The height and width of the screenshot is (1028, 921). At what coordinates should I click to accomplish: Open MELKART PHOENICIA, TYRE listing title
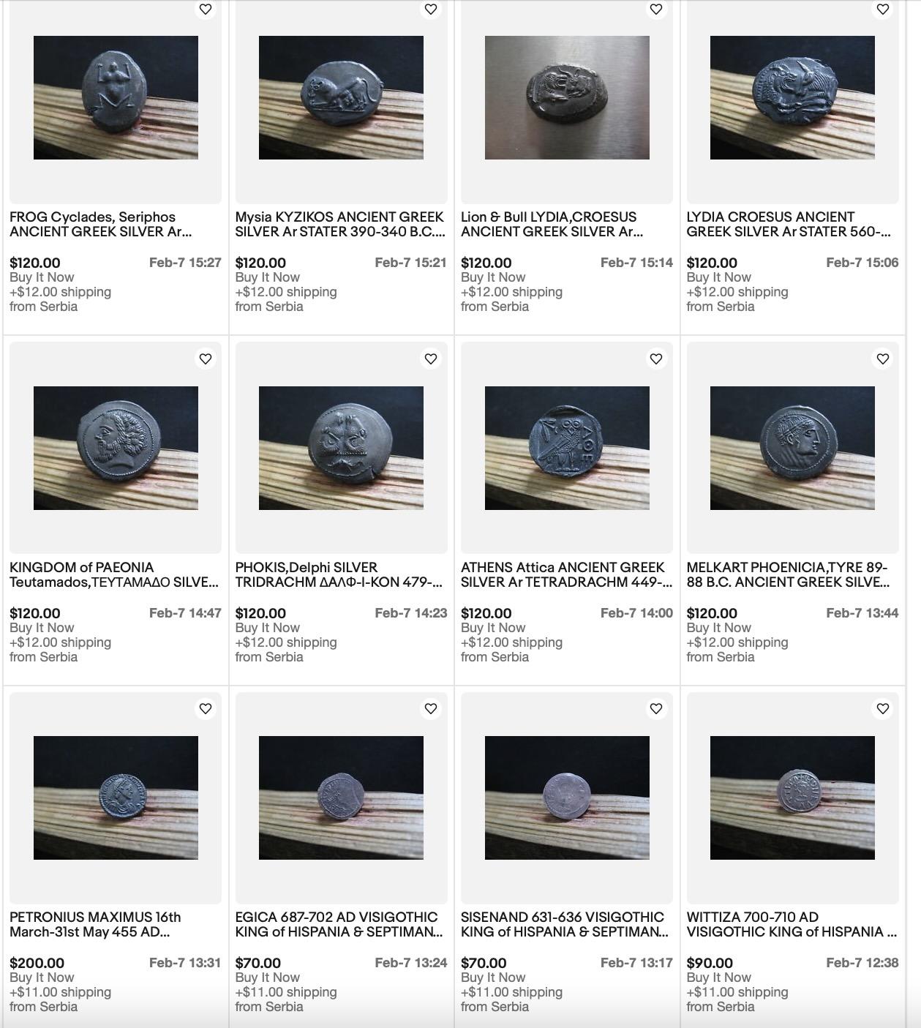click(789, 575)
